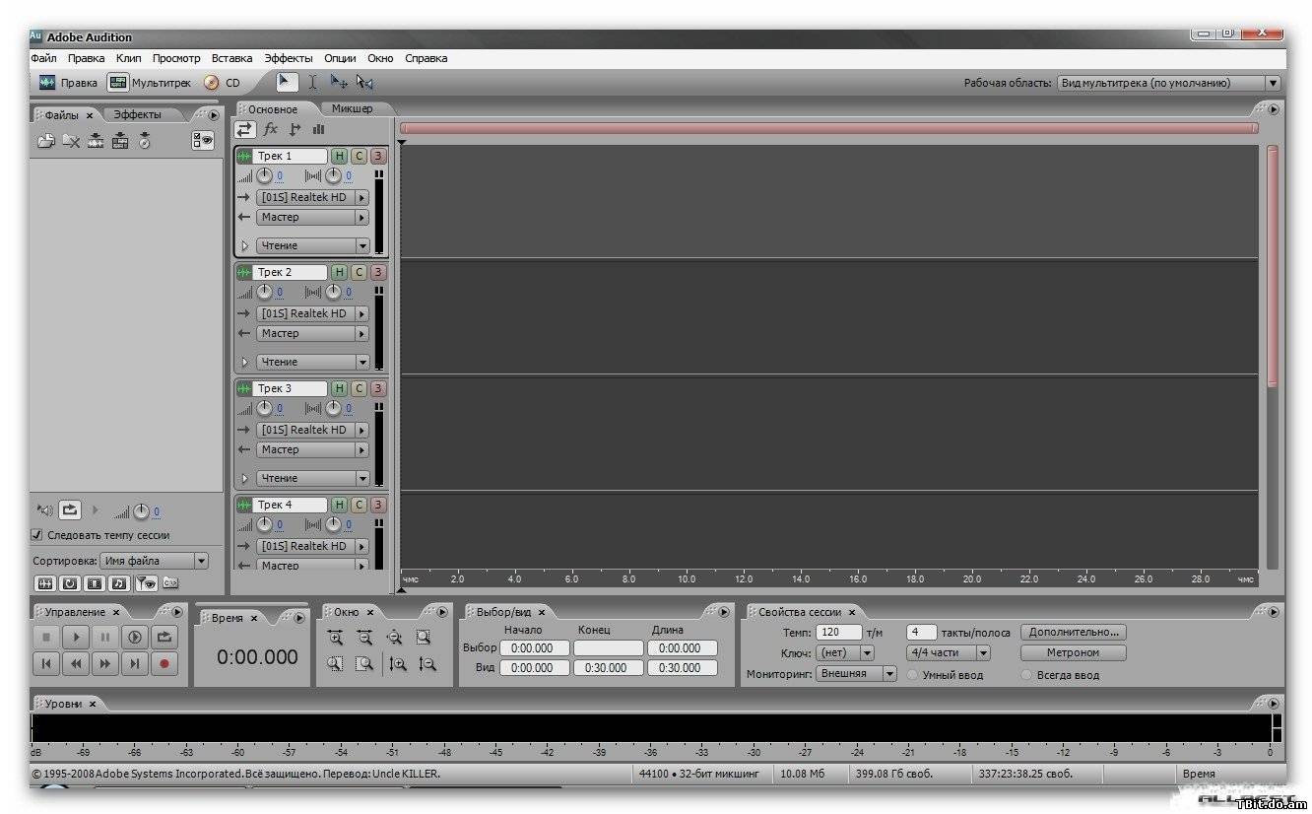Click Files panel preview volume knob
This screenshot has height=814, width=1312.
(141, 511)
